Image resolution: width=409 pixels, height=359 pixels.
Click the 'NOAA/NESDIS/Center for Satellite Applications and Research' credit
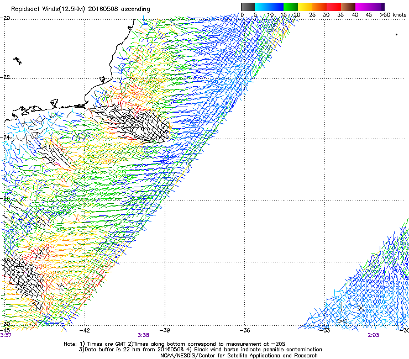239,356
